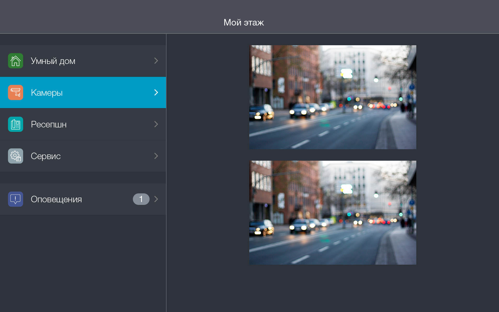Image resolution: width=499 pixels, height=312 pixels.
Task: Open the bottom camera street feed
Action: 333,213
